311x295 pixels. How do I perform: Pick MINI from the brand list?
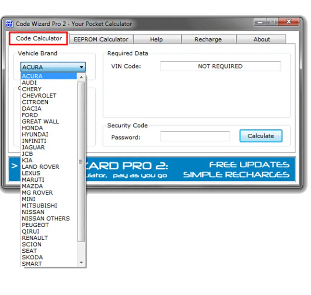(49, 199)
